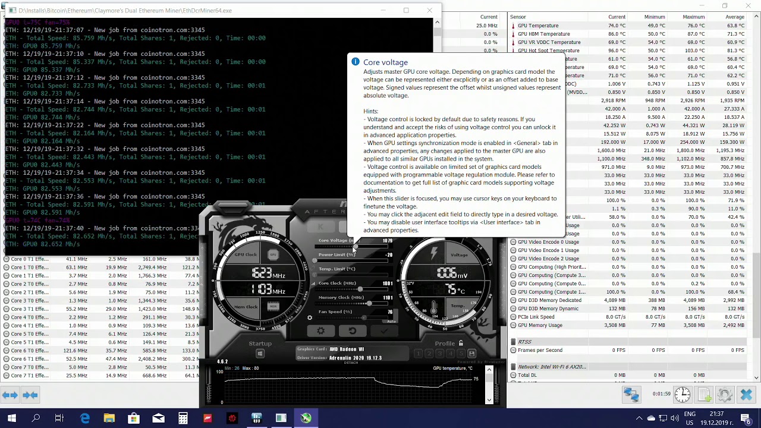The width and height of the screenshot is (761, 428).
Task: Open File Explorer from taskbar
Action: [109, 418]
